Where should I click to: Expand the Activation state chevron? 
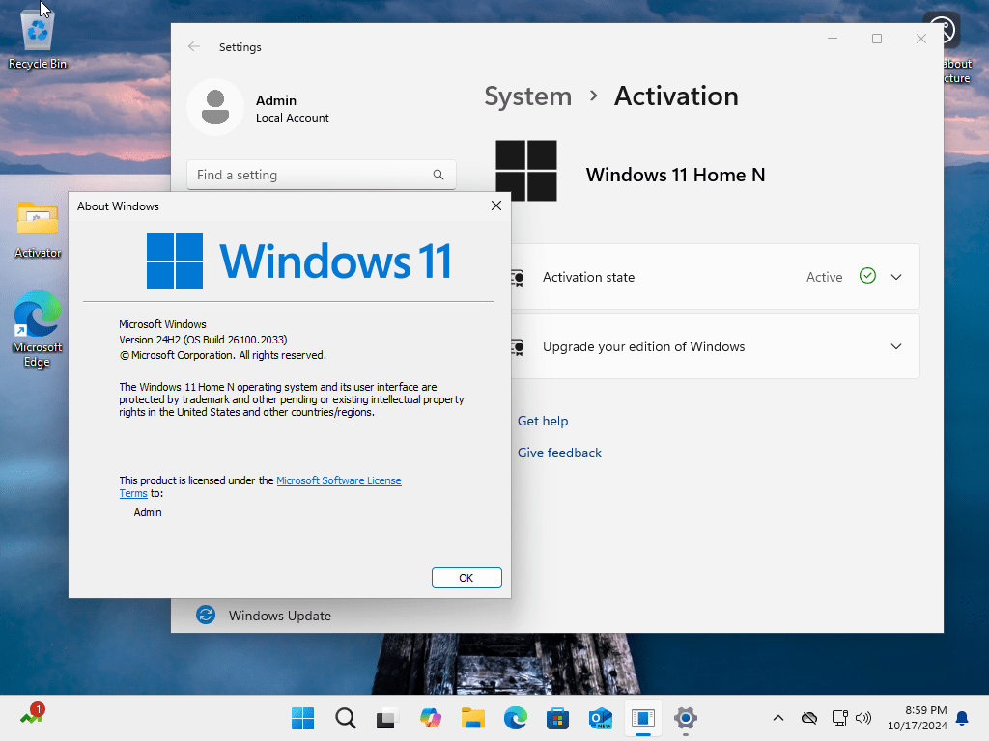point(895,277)
